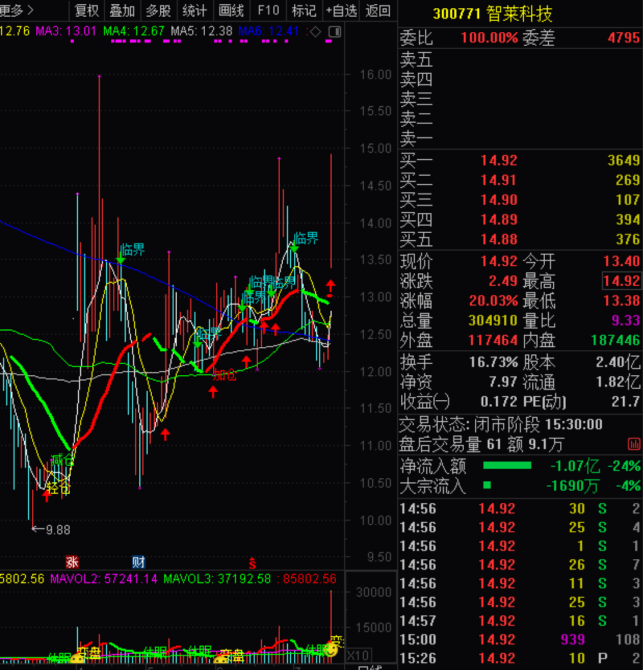Image resolution: width=643 pixels, height=670 pixels.
Task: Click the 委差 4795 value
Action: click(624, 38)
